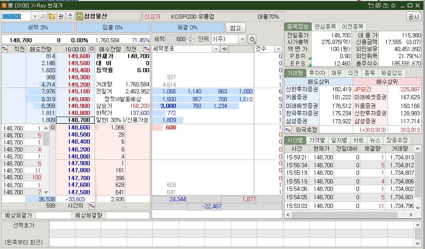425x249 pixels.
Task: Open order book gear beside 16:00:00
Action: pos(92,49)
